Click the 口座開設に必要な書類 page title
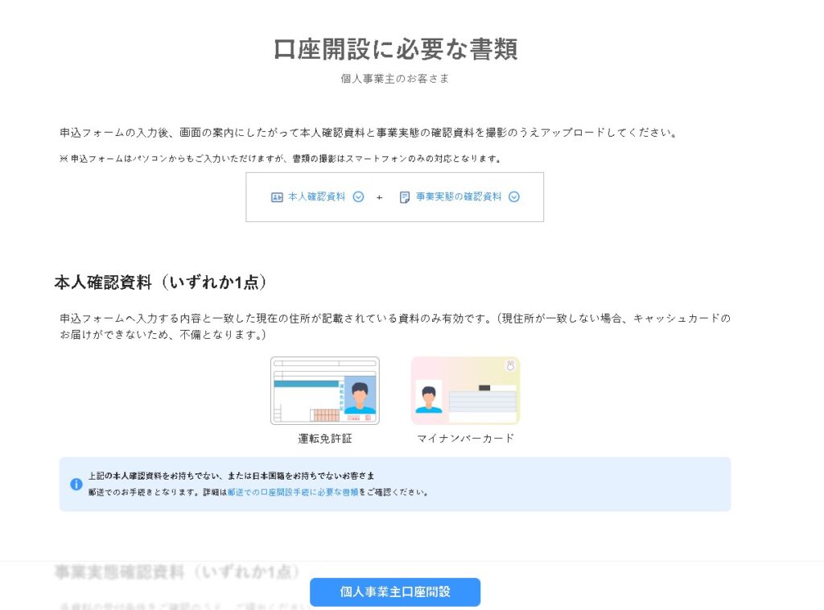Screen dimensions: 824x610 pos(395,49)
